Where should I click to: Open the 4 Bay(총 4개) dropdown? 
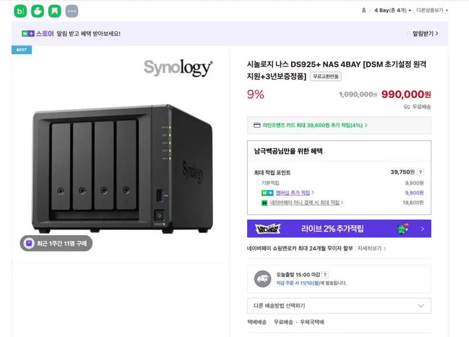[x=393, y=10]
